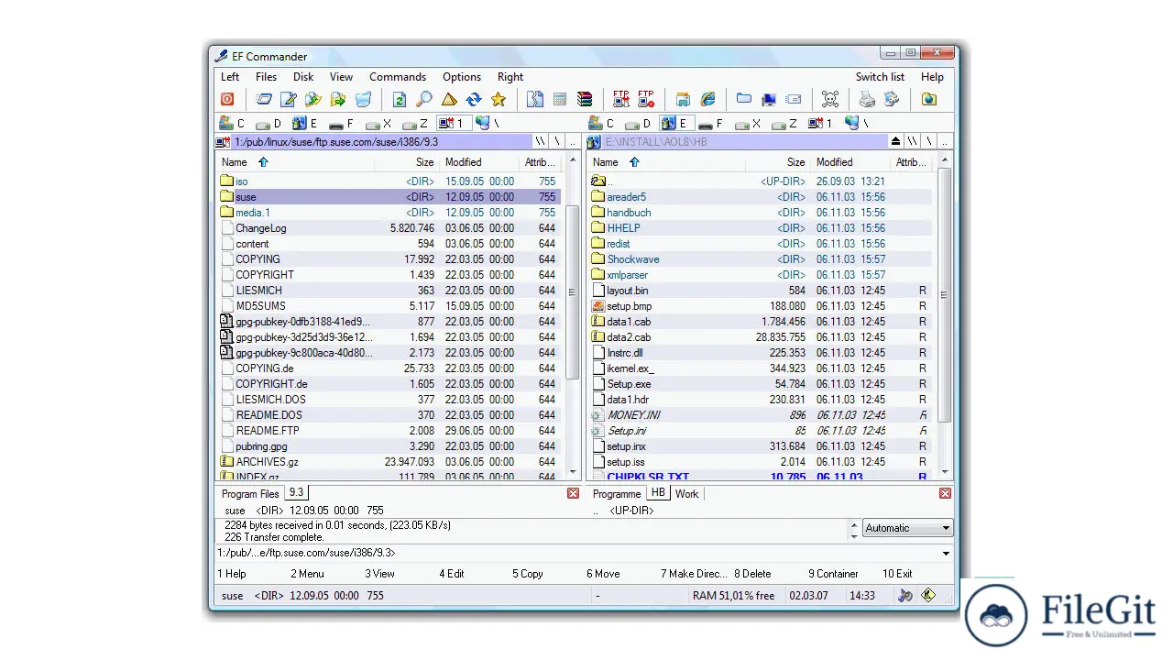Close the left panel tab with red X
1173x660 pixels.
[573, 493]
